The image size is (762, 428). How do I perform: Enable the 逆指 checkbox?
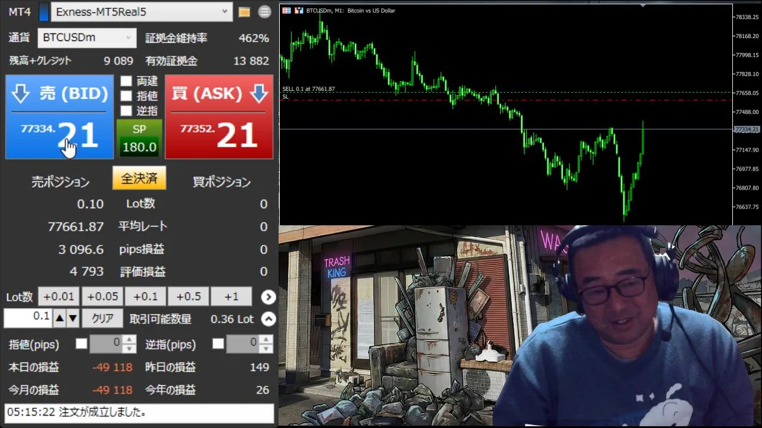click(126, 111)
